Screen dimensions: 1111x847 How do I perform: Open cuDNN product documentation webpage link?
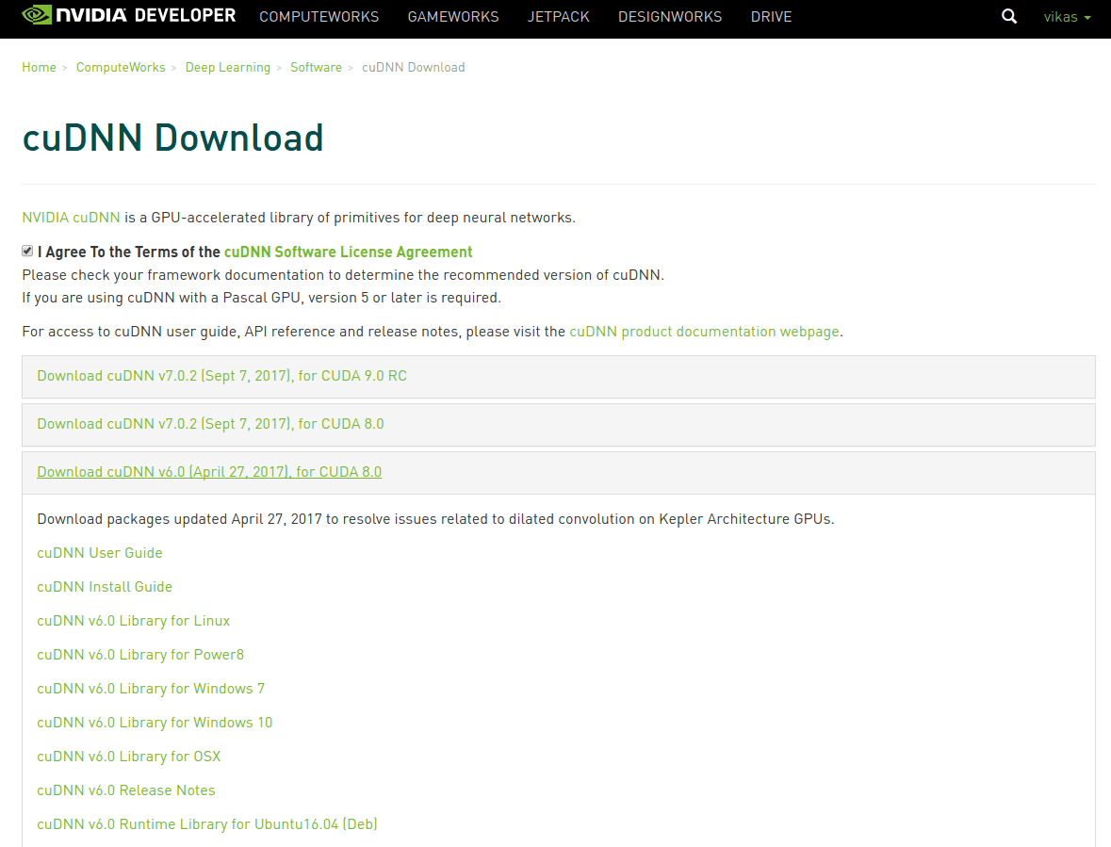(x=704, y=332)
